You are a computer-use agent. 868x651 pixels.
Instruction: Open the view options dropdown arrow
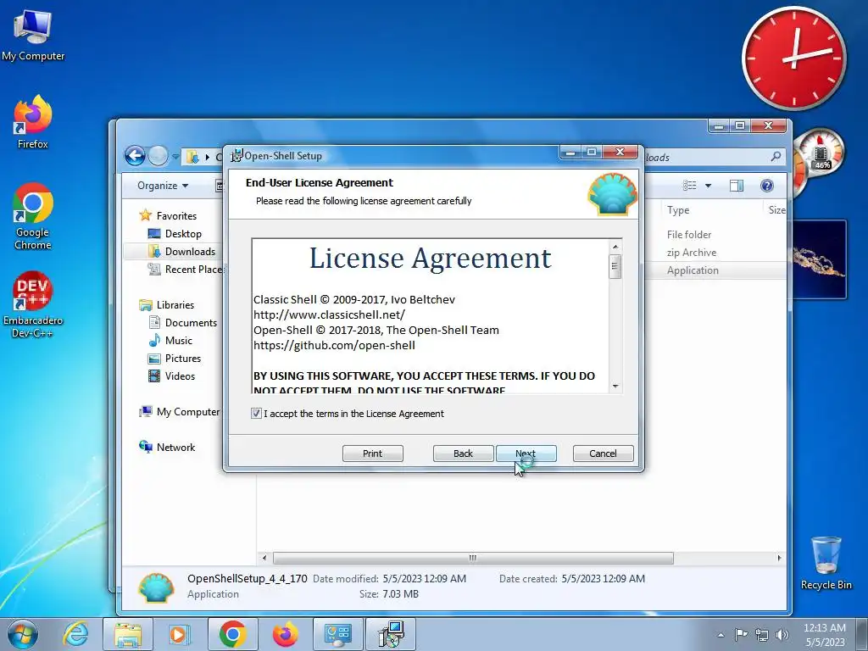[708, 186]
